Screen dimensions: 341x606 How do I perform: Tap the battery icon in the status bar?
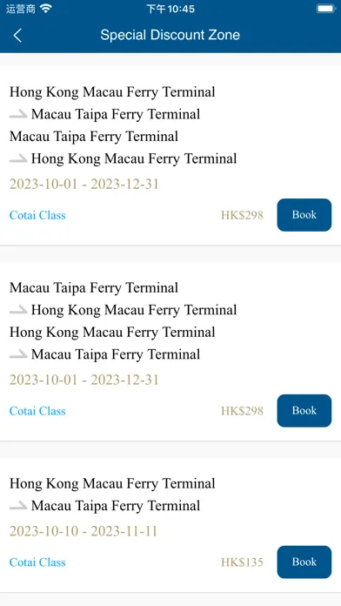click(325, 9)
